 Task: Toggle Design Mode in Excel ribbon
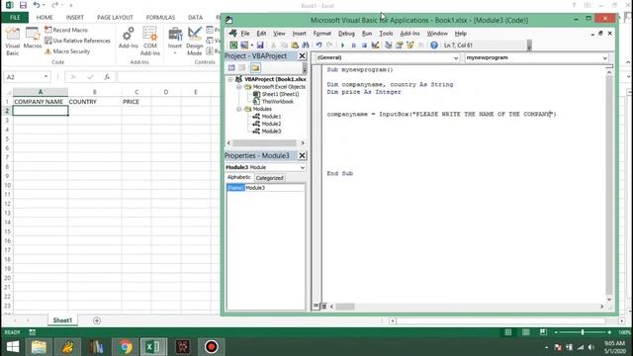194,42
